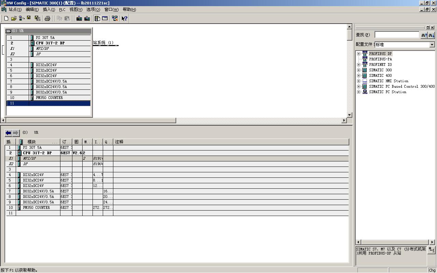Image resolution: width=437 pixels, height=273 pixels.
Task: Go back with the left arrow button
Action: point(8,133)
